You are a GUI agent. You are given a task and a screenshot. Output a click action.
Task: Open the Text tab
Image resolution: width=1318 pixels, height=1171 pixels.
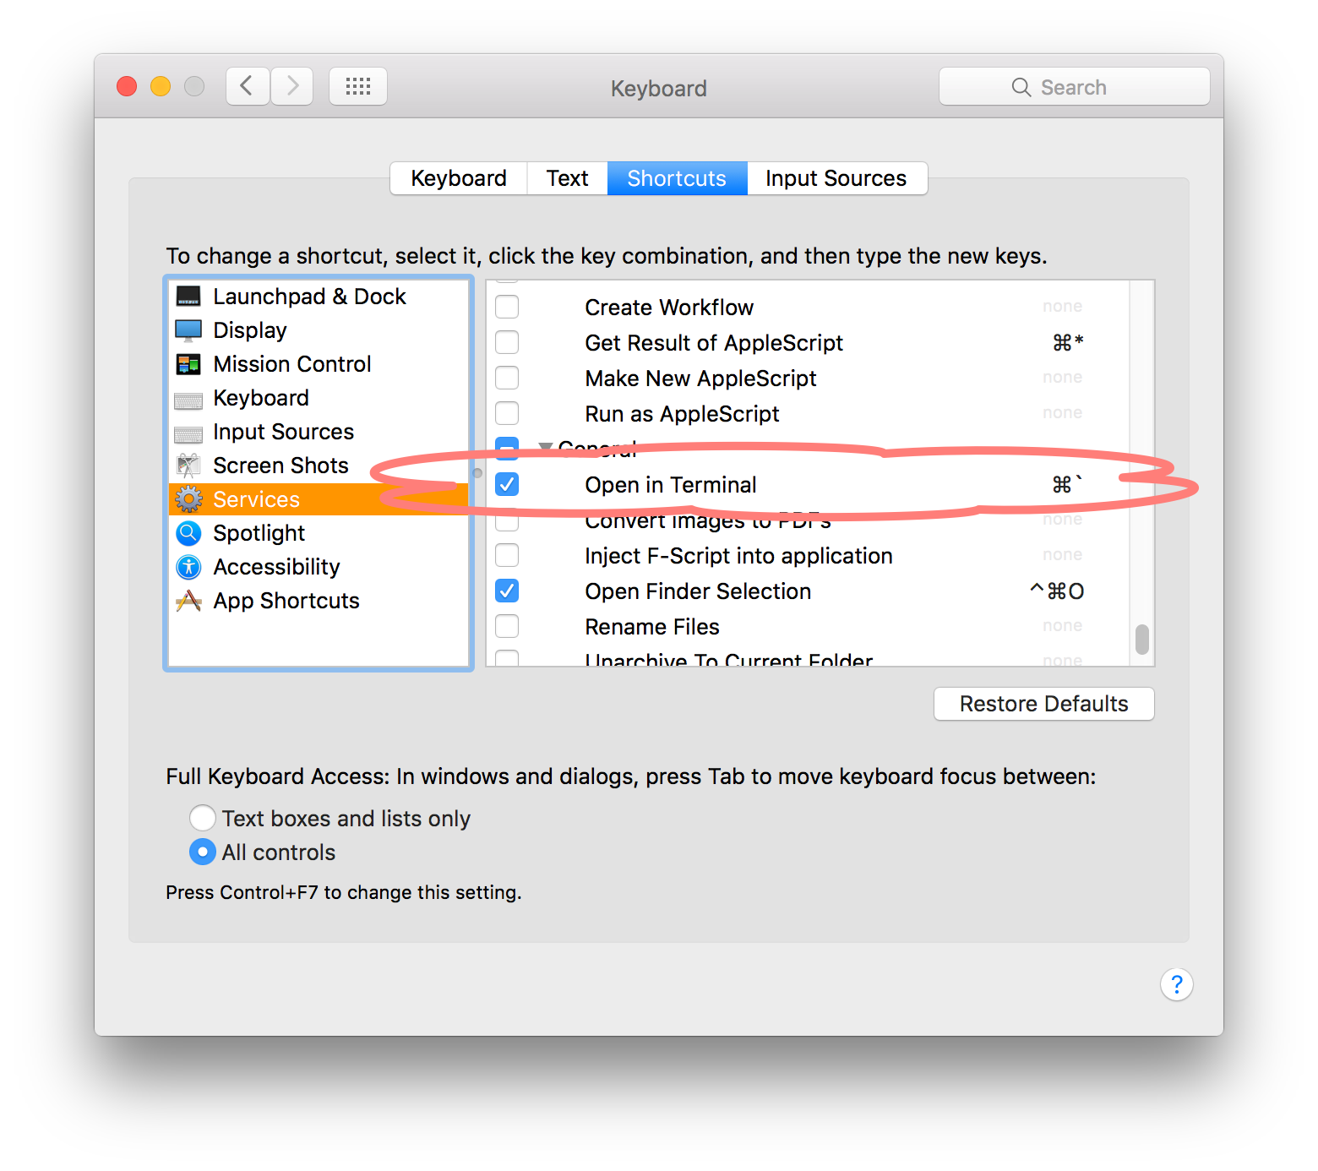[567, 178]
